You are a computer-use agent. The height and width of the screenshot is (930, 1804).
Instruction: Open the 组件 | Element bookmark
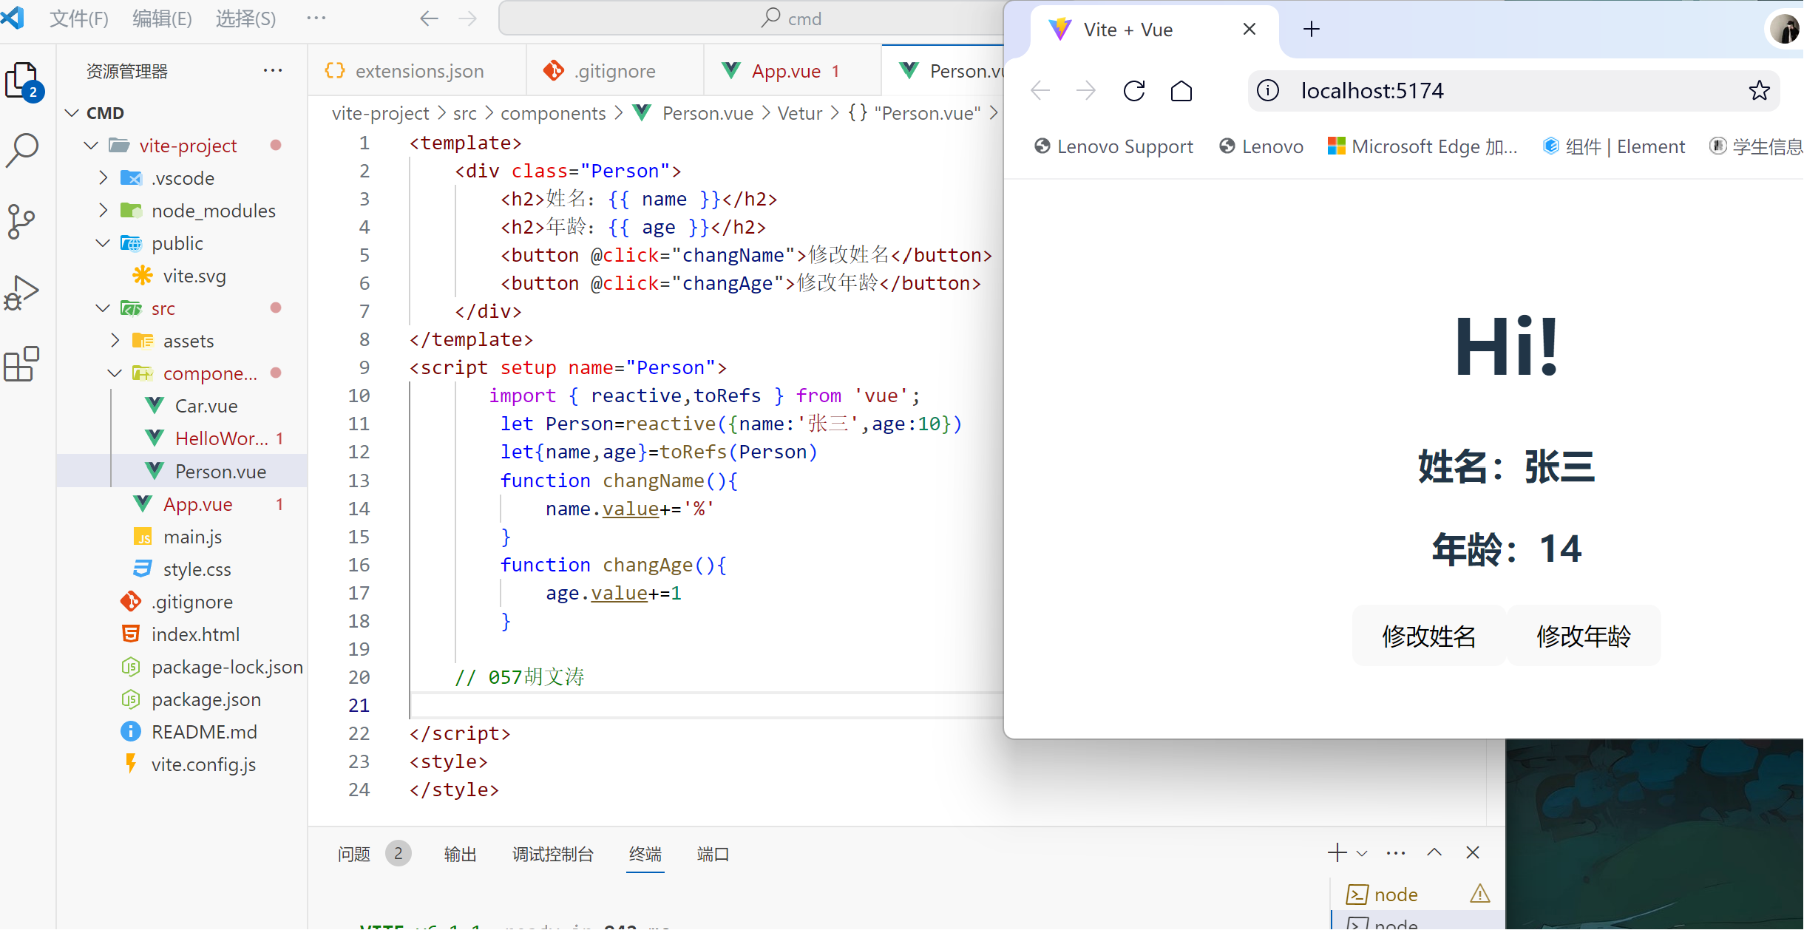click(1614, 146)
